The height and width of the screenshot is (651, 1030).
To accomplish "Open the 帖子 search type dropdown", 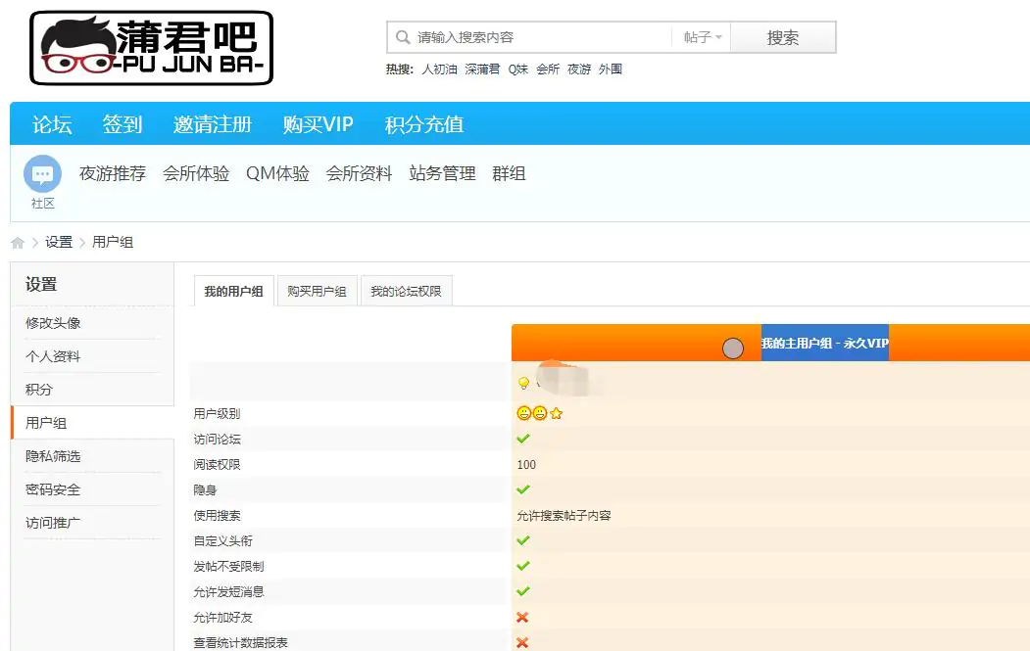I will point(703,37).
